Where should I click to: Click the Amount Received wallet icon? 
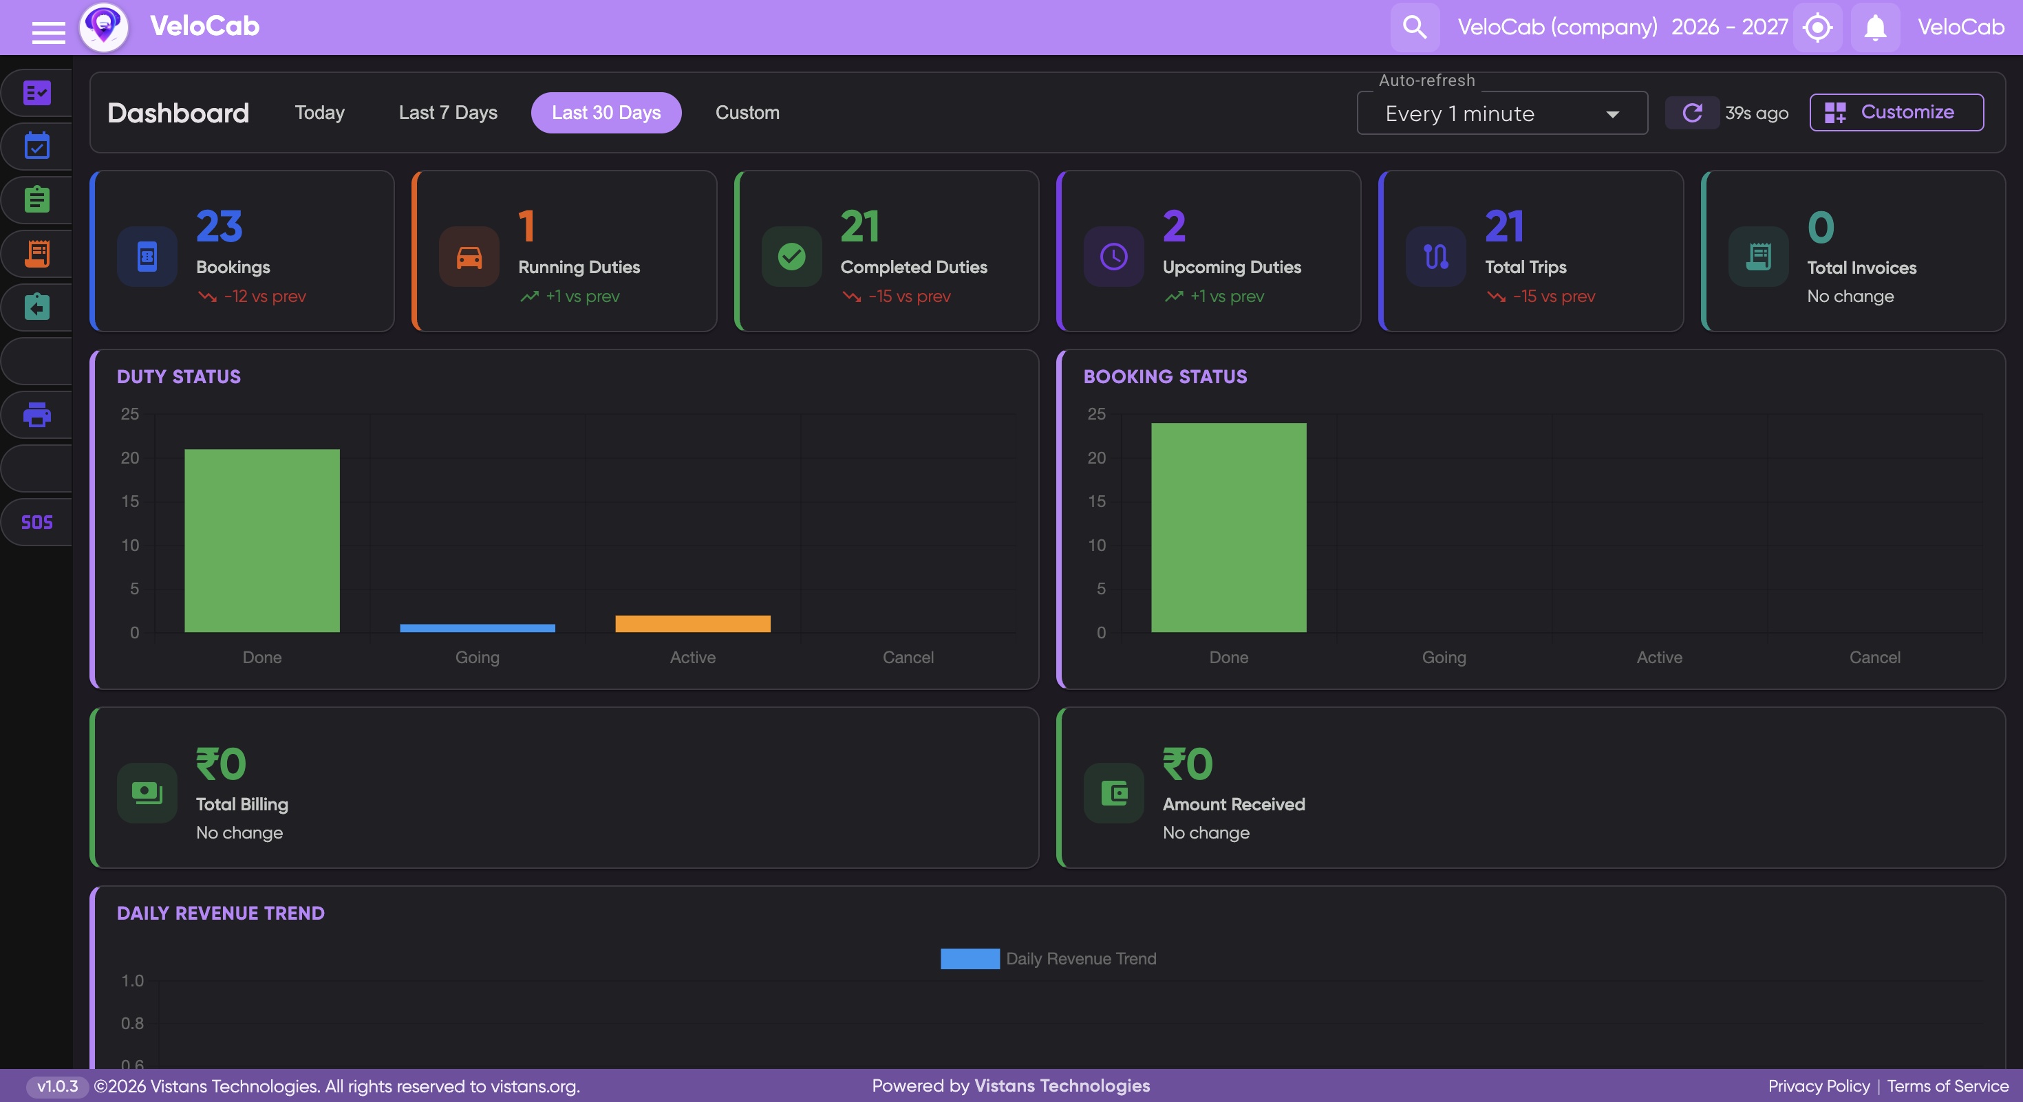point(1113,792)
